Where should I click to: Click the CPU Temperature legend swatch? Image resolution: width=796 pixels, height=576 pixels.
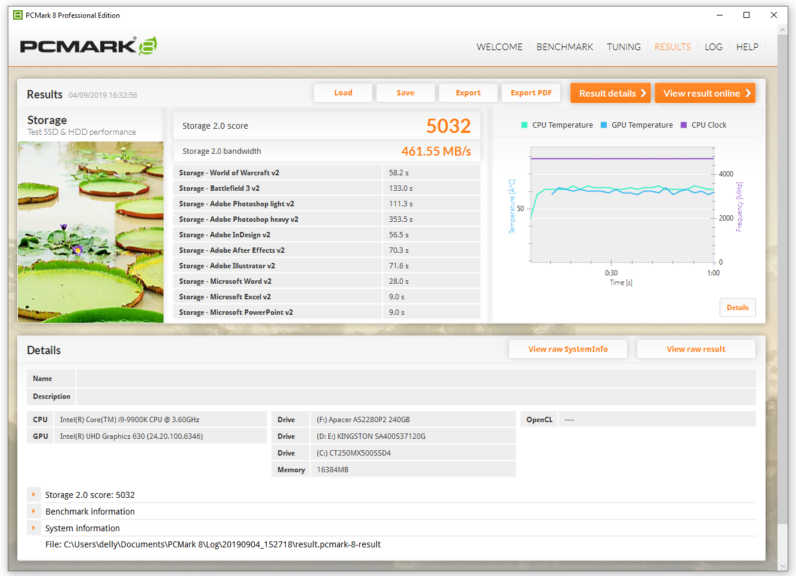(x=524, y=125)
